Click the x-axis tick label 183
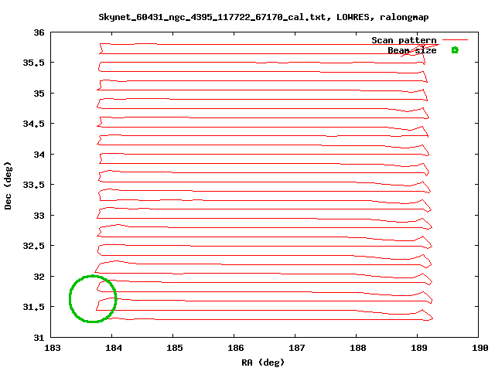The width and height of the screenshot is (495, 371). click(53, 348)
